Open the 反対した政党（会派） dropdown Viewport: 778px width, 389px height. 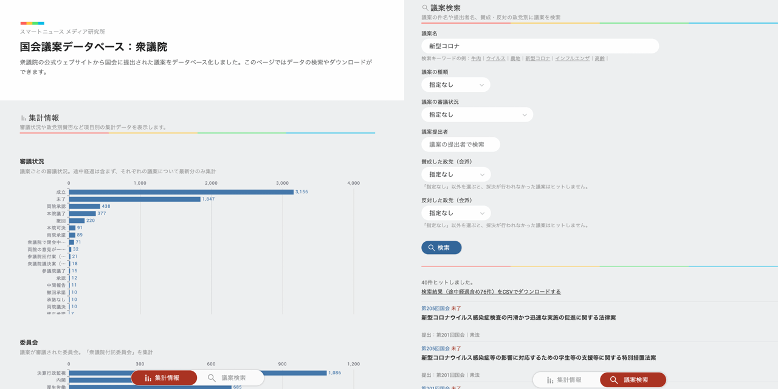click(455, 213)
